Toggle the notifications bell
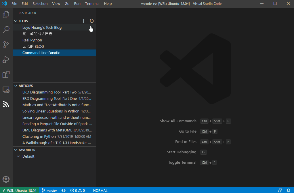The image size is (294, 193). (289, 190)
